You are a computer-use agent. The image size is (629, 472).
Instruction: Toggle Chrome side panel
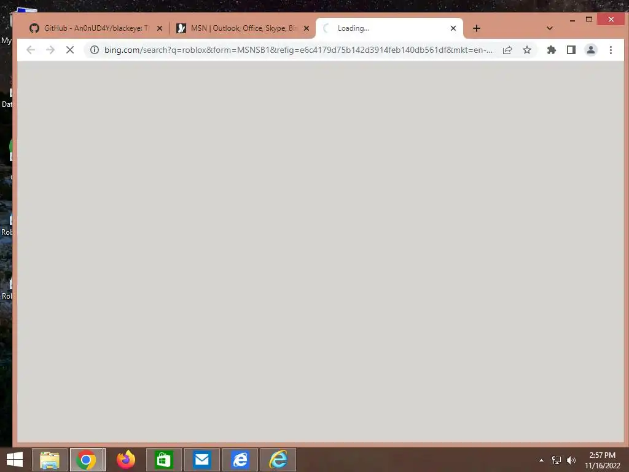click(571, 50)
